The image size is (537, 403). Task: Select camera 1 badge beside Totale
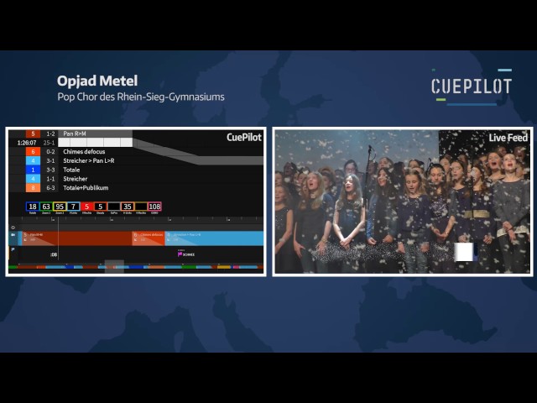(33, 170)
